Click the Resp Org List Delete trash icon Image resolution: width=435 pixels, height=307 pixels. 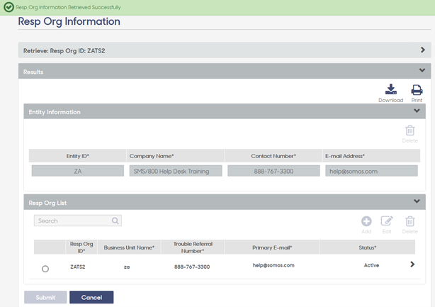pos(409,221)
